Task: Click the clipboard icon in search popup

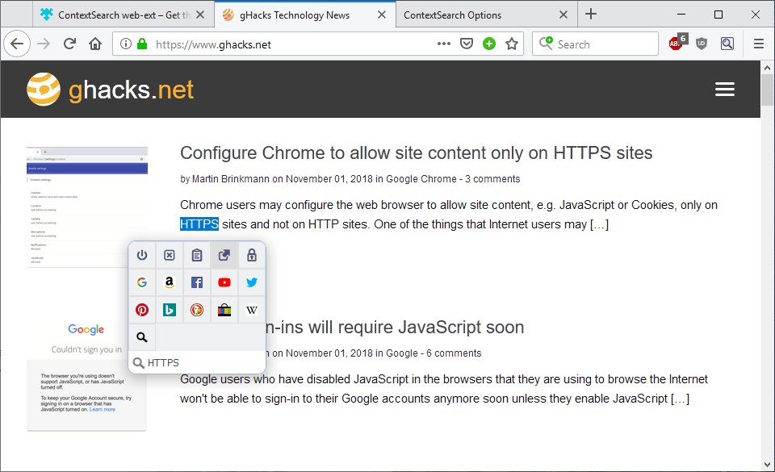Action: click(197, 255)
